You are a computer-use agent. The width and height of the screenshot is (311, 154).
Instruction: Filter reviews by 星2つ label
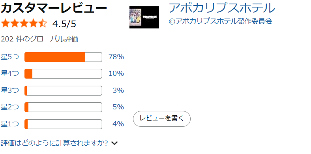pyautogui.click(x=10, y=107)
